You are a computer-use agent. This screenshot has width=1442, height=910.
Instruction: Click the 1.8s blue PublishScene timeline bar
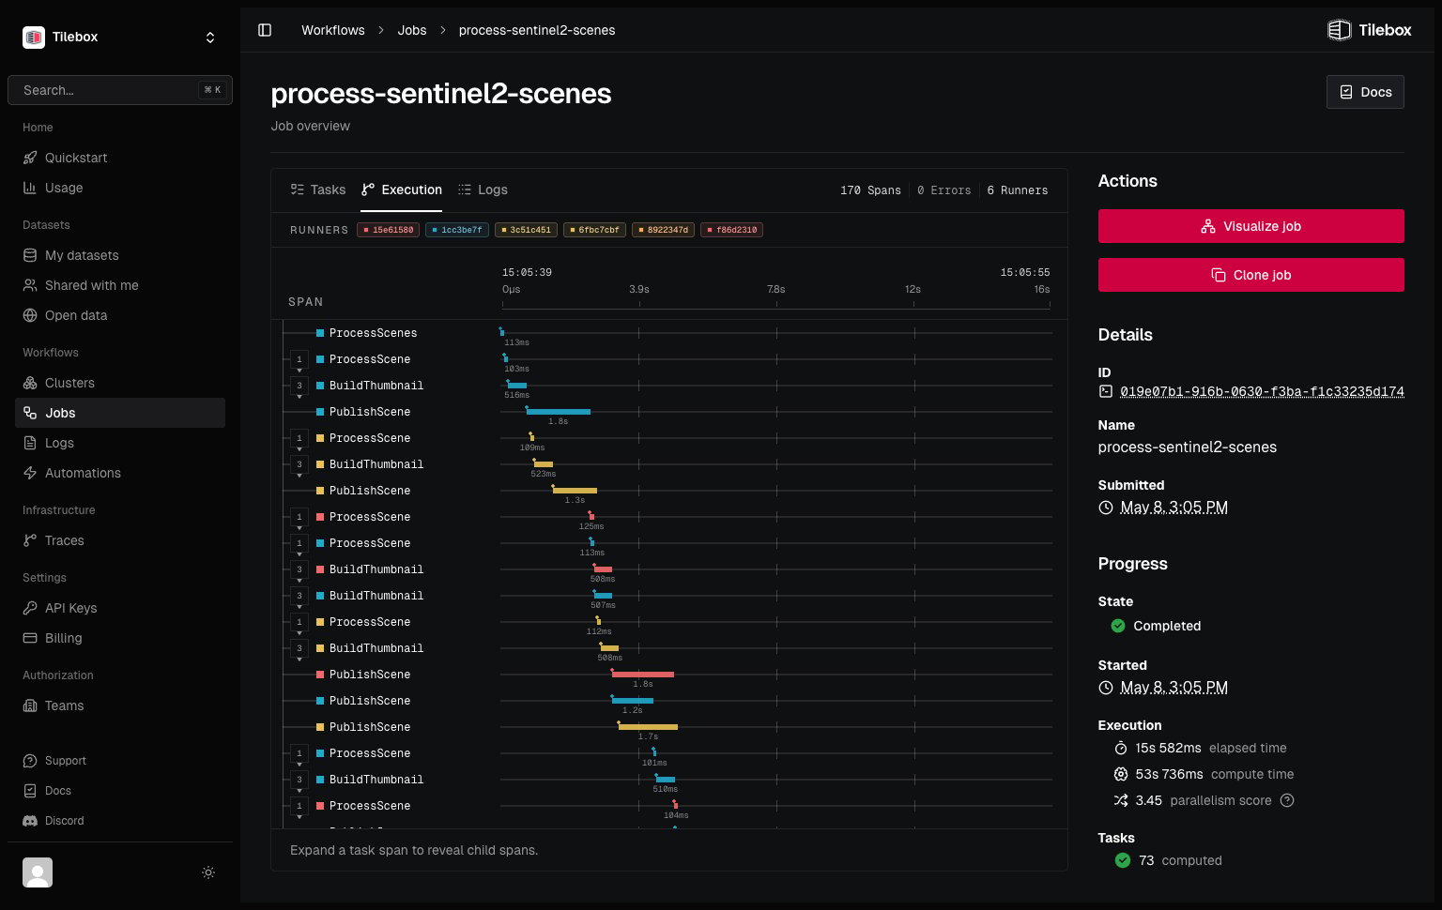click(x=559, y=412)
